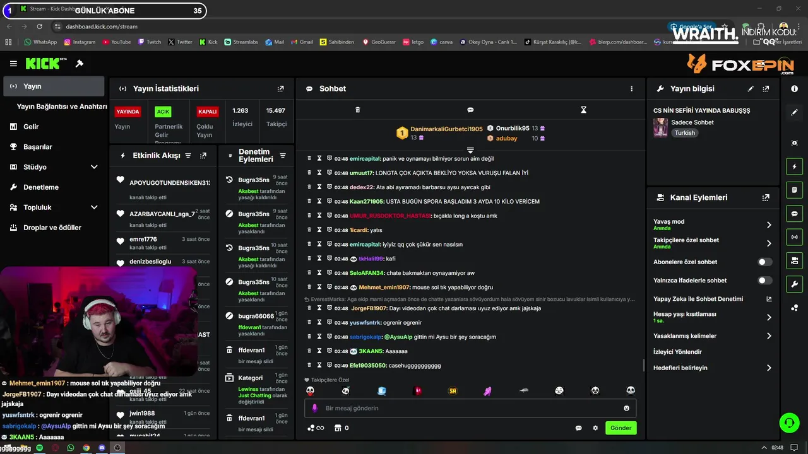Collapse the leaderboard with the arrow handle
808x454 pixels.
[470, 150]
